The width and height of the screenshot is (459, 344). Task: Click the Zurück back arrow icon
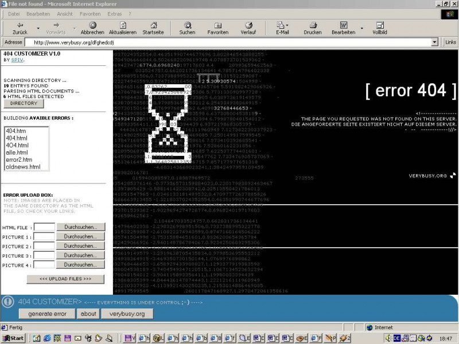[x=20, y=25]
